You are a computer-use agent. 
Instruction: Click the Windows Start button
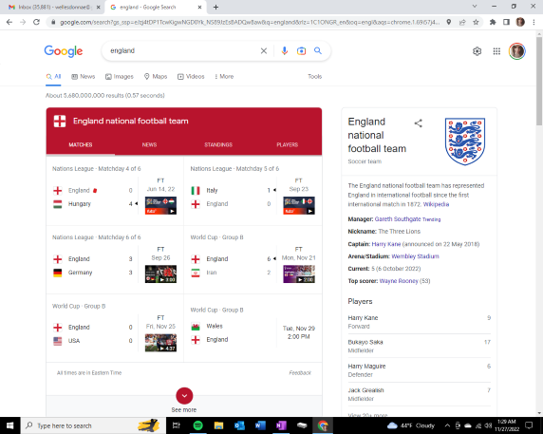pyautogui.click(x=10, y=425)
